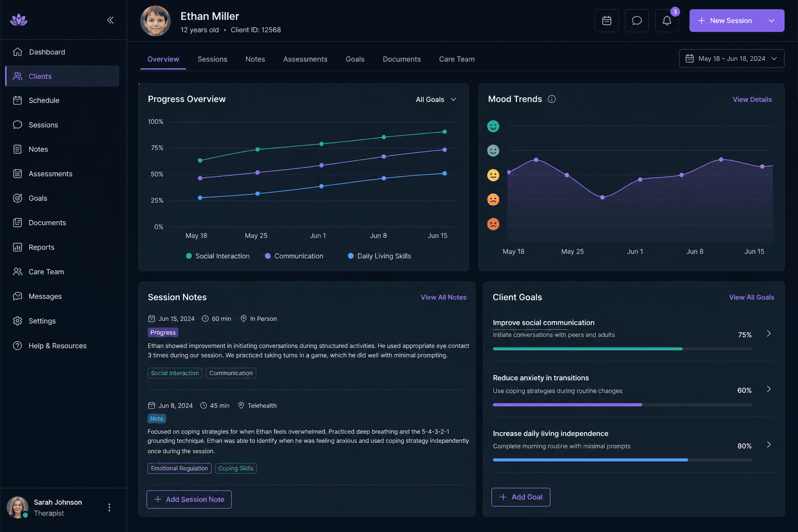Click the 80% daily living progress bar
The height and width of the screenshot is (532, 798).
click(622, 460)
